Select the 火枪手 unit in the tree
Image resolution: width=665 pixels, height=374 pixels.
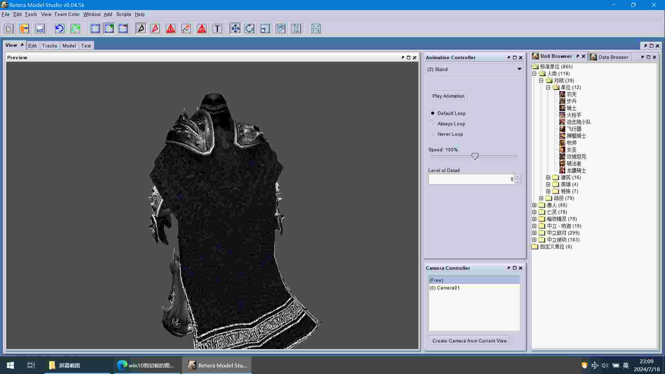(574, 115)
